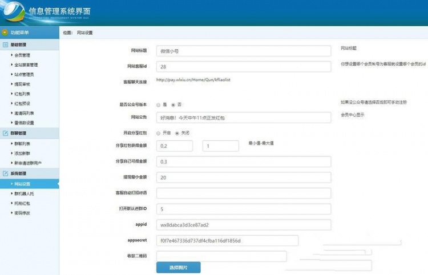Select 关闭 for 开启分享红包
The height and width of the screenshot is (275, 428).
(x=177, y=133)
